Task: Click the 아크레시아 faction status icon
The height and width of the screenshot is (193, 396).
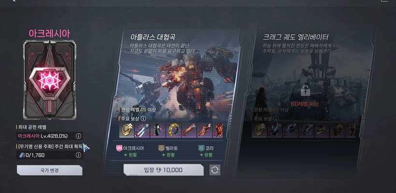Action: [119, 148]
